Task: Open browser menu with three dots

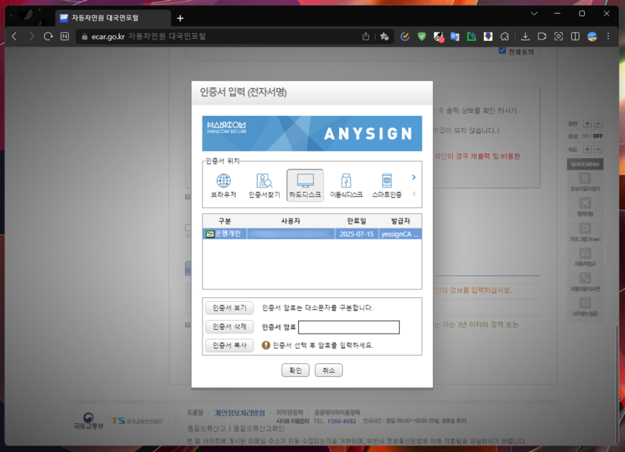Action: (608, 37)
